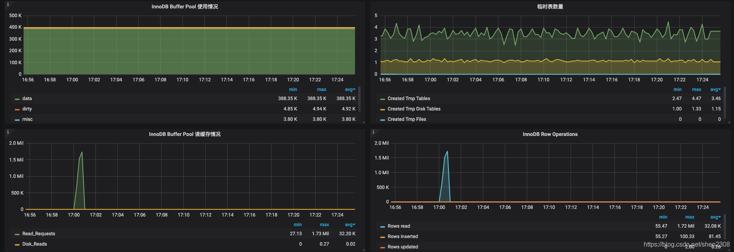Open info icon of InnoDB Row Operations panel
This screenshot has width=734, height=252.
click(373, 132)
